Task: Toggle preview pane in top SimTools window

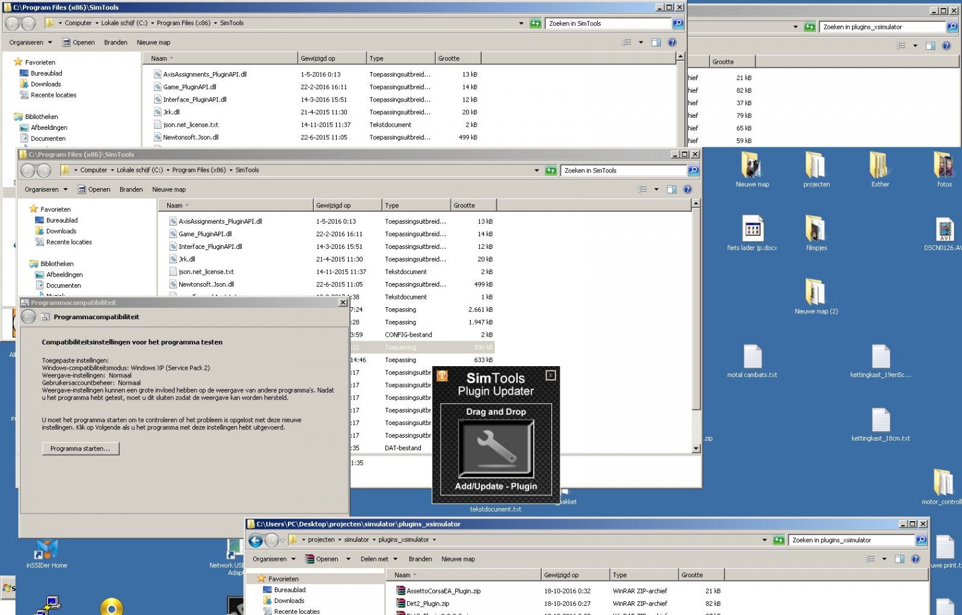Action: [656, 43]
